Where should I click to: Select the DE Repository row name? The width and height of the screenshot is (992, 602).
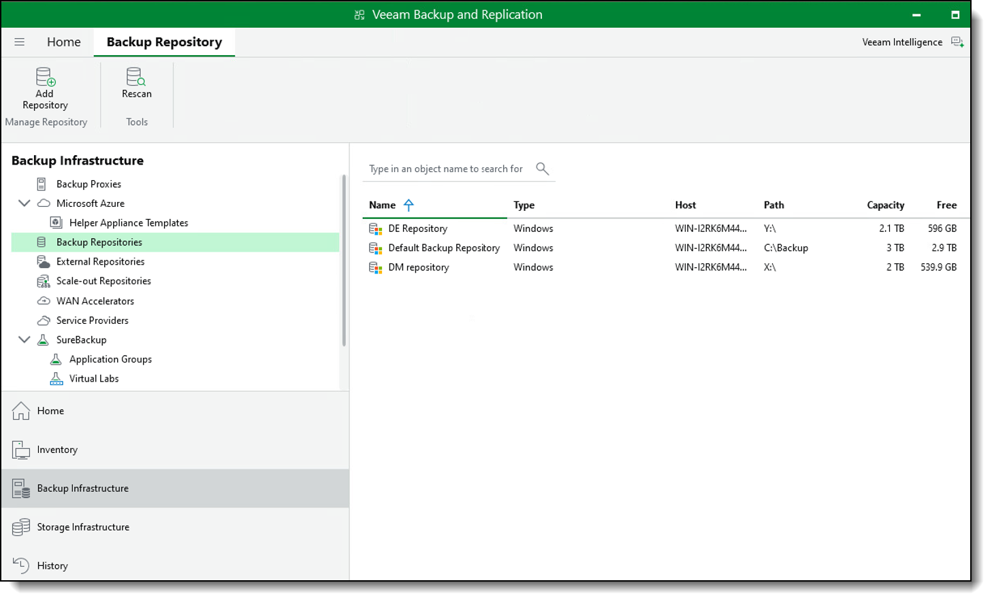[418, 229]
